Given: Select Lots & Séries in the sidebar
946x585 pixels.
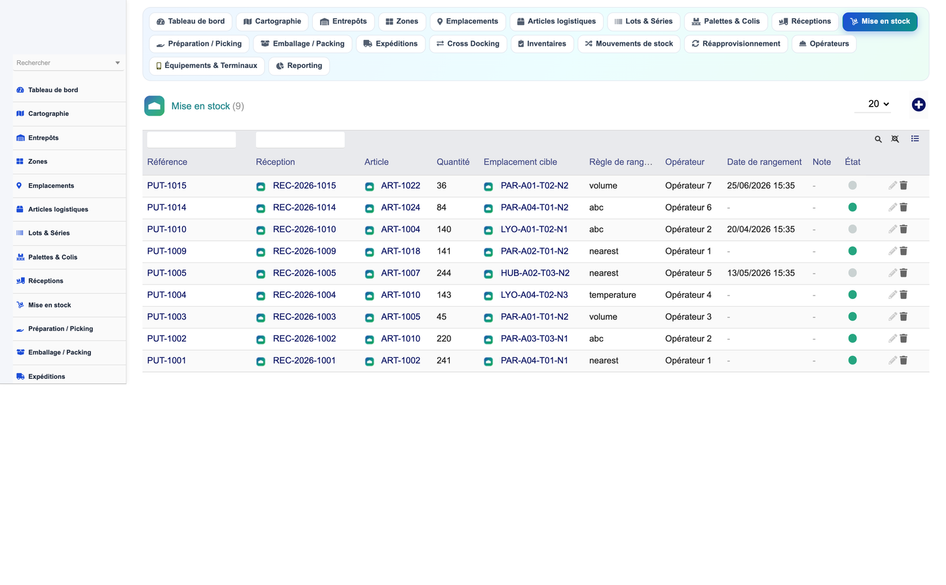Looking at the screenshot, I should point(69,233).
